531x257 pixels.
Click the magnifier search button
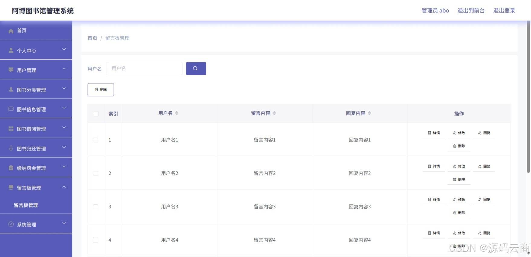(x=196, y=69)
